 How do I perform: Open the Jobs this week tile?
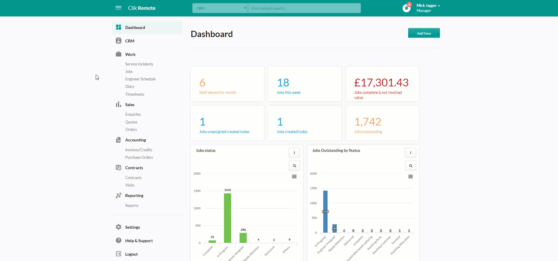tap(305, 84)
